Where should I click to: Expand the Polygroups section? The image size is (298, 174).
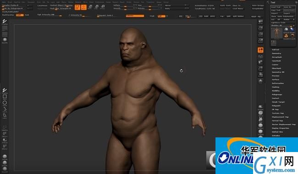pos(277,94)
